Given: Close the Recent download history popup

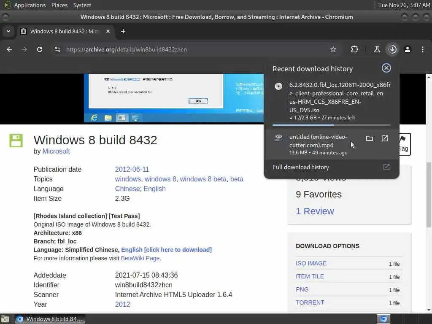Looking at the screenshot, I should click(386, 68).
